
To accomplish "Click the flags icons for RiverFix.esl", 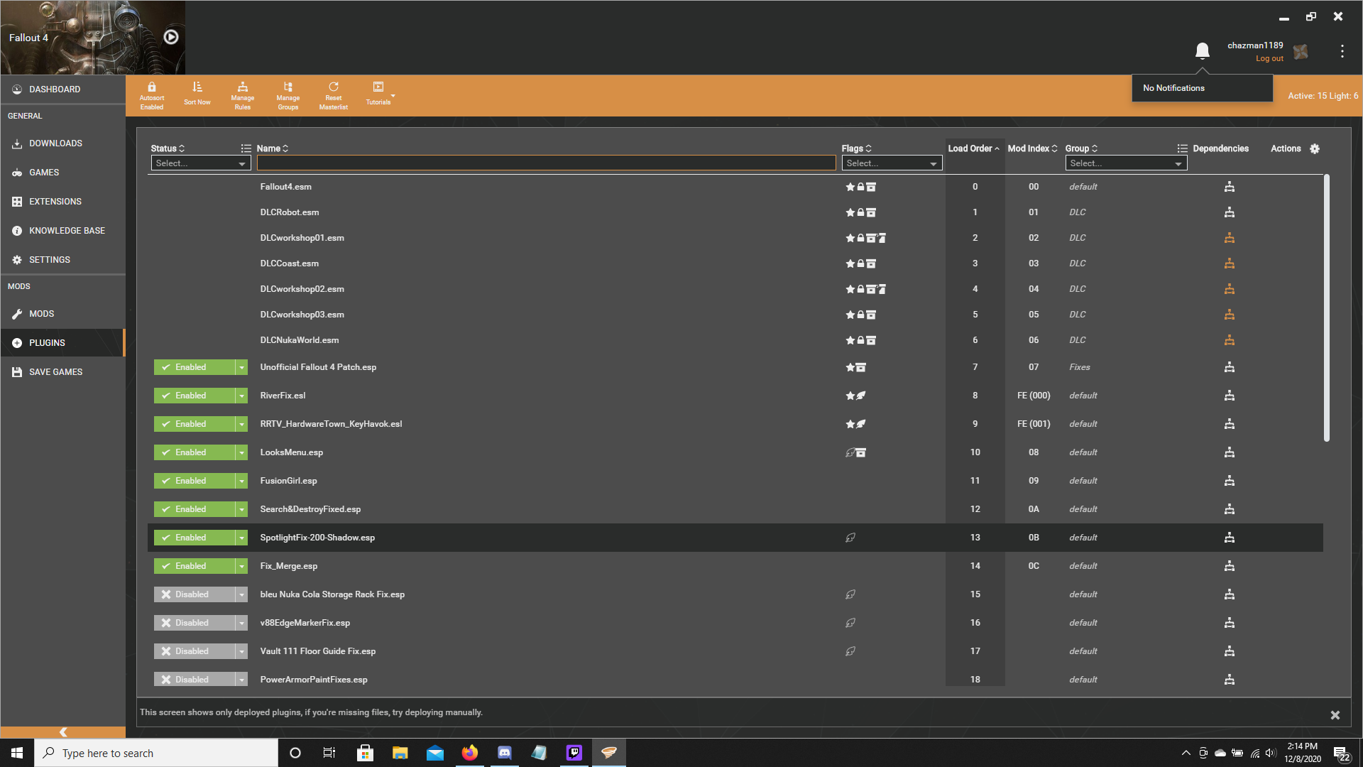I will (855, 396).
